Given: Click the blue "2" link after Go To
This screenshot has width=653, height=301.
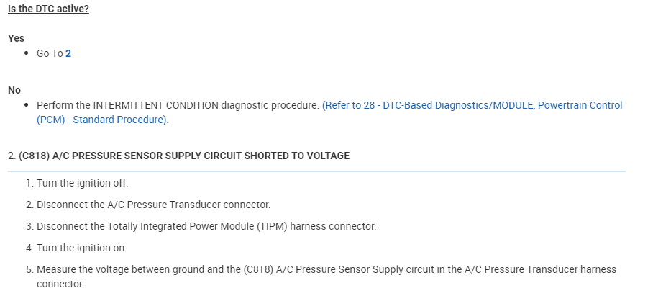Looking at the screenshot, I should click(68, 53).
